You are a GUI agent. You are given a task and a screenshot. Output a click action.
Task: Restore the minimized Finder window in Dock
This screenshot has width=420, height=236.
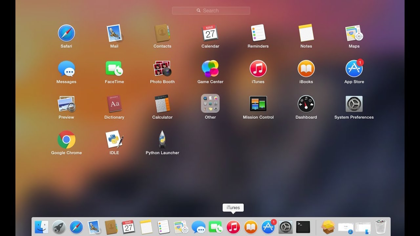pos(363,227)
